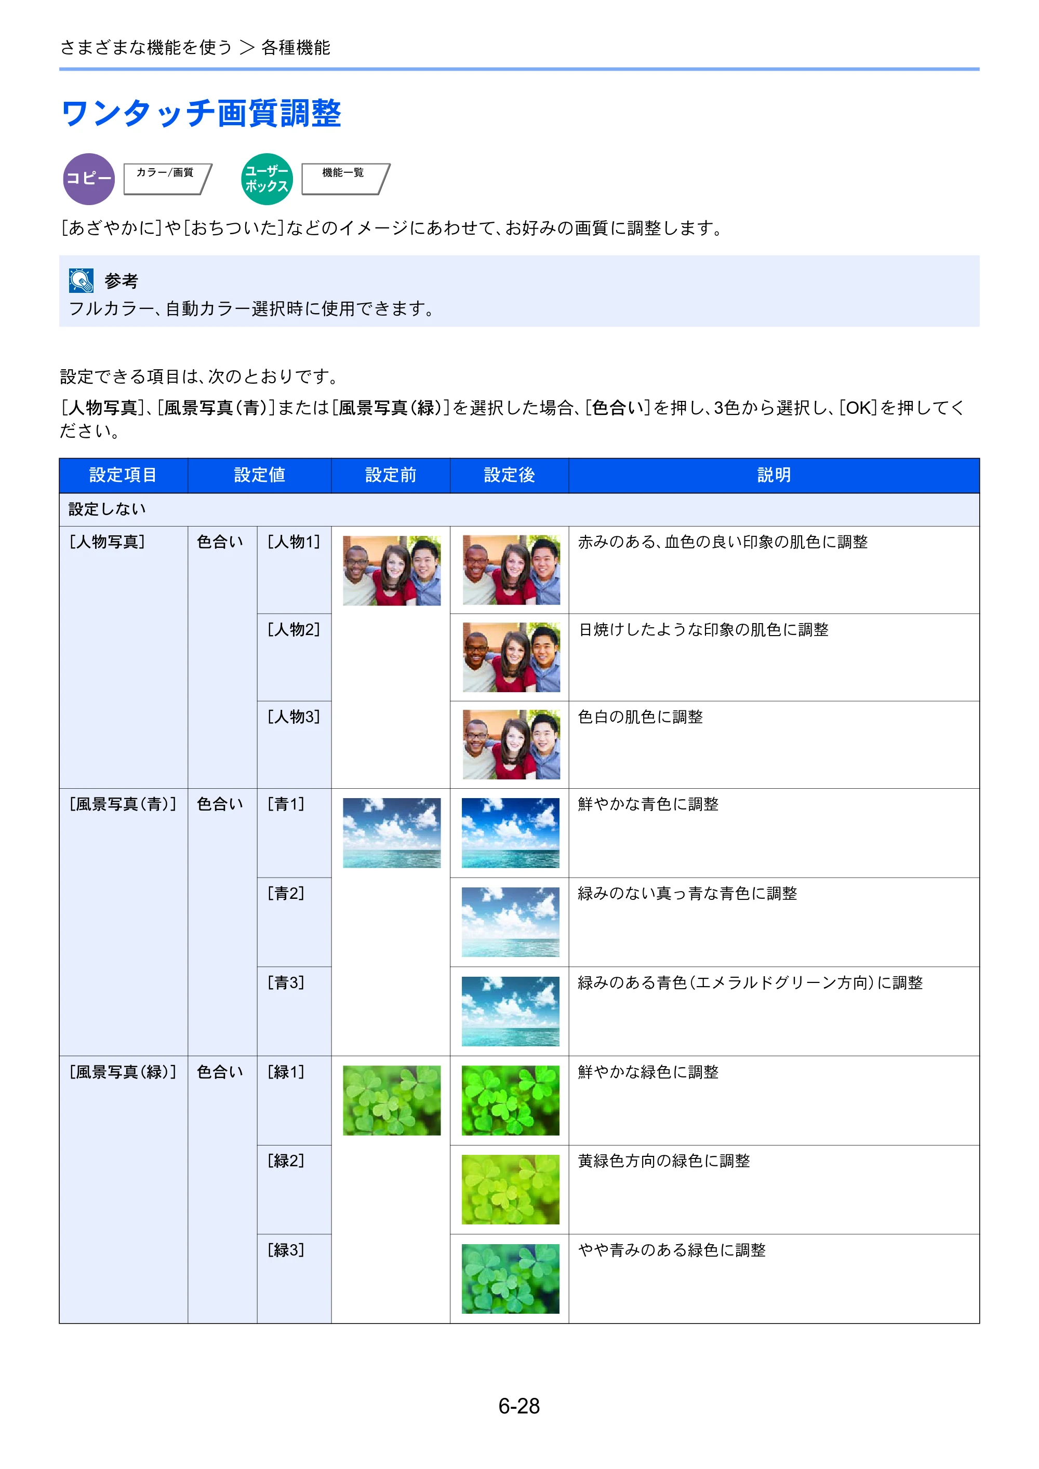Click the [人物2] value cell
This screenshot has height=1469, width=1039.
pos(295,658)
